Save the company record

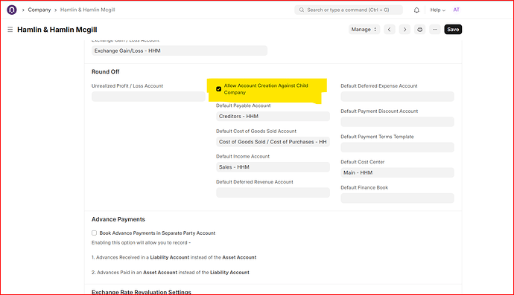[453, 30]
